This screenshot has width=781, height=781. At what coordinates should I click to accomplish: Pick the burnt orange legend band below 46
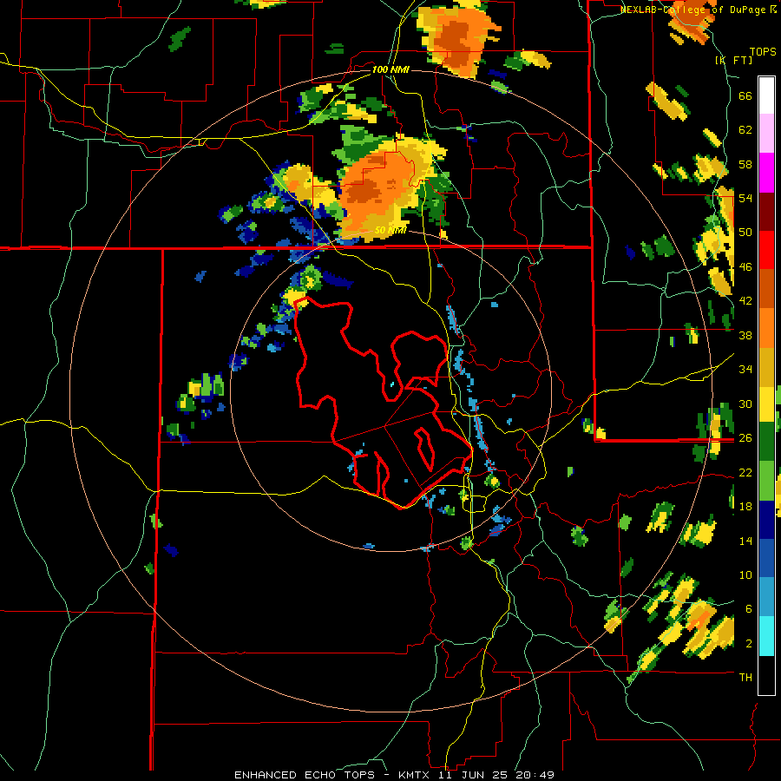coord(766,289)
